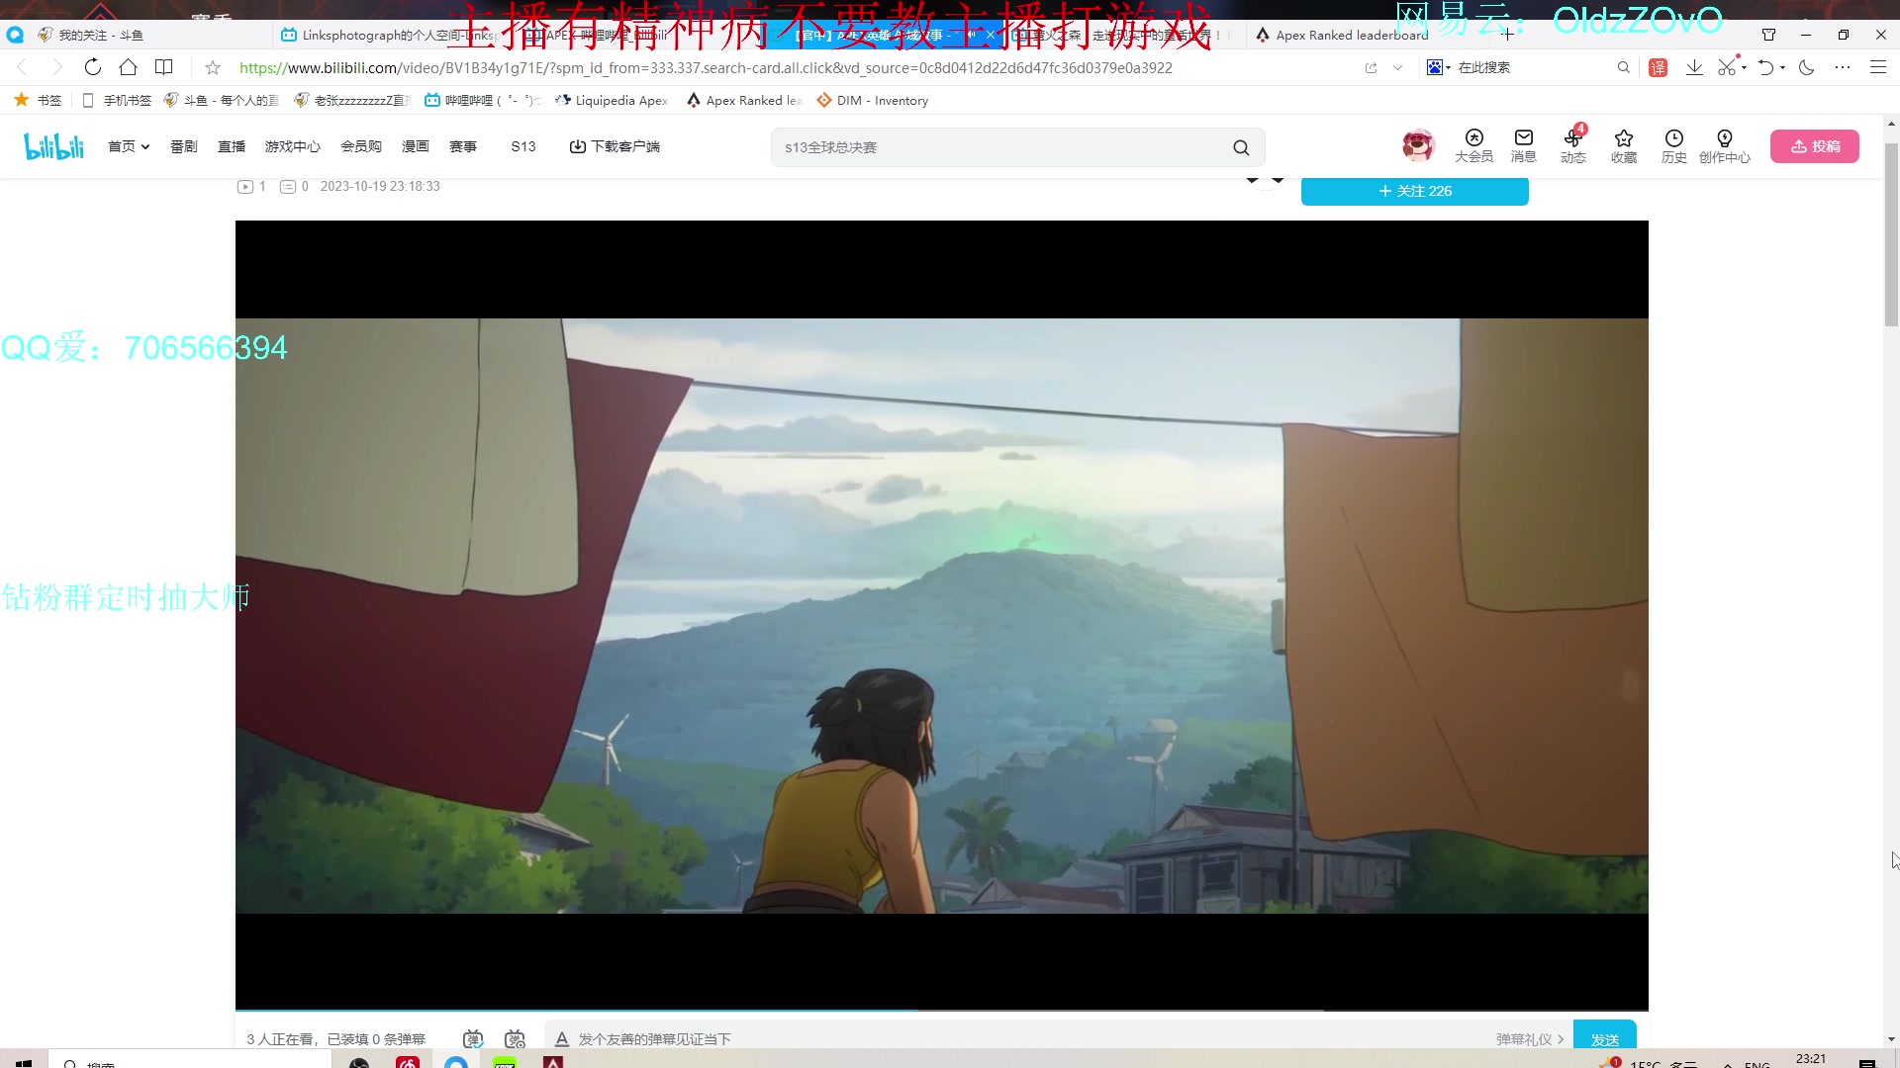Open 手机书签 bookmark

tap(117, 100)
